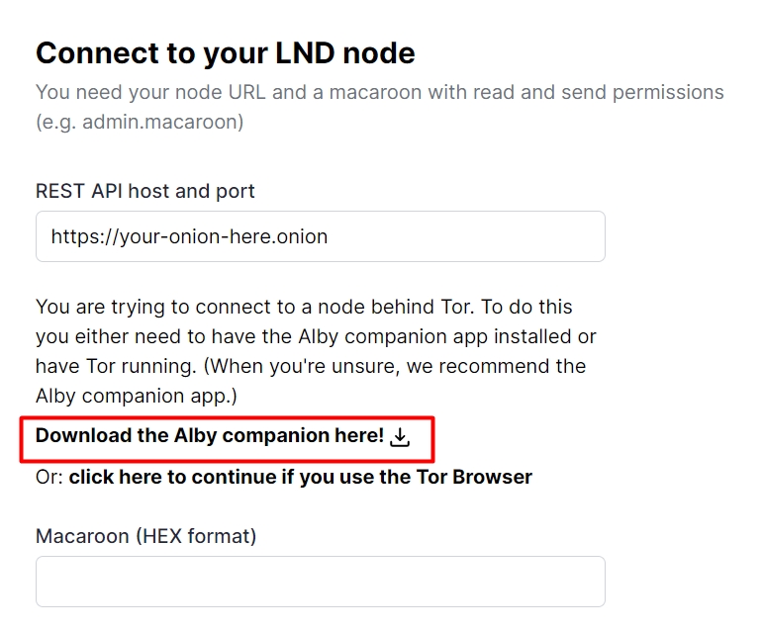This screenshot has height=632, width=763.
Task: Focus the REST API host and port field
Action: click(320, 236)
